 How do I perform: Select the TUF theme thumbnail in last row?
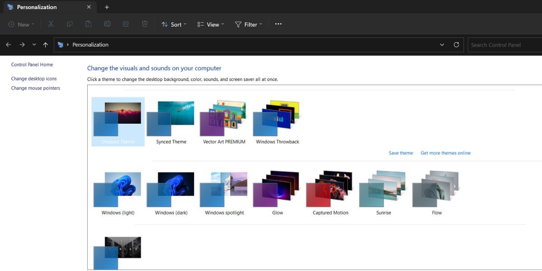point(117,252)
